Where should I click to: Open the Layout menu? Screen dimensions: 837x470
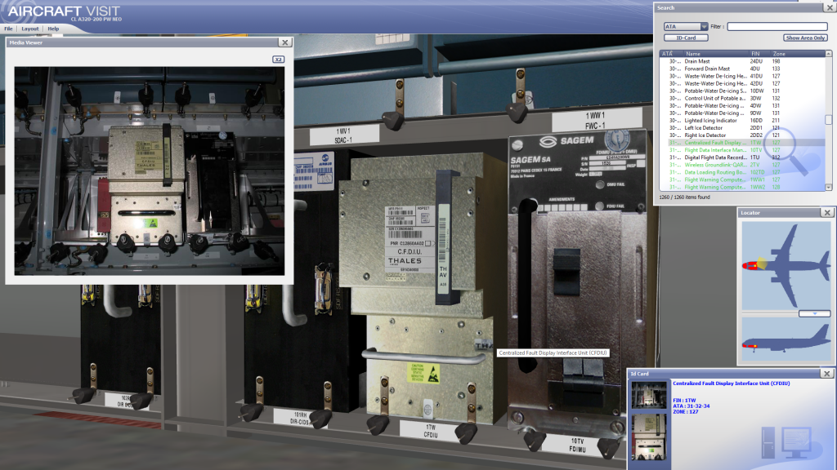pos(30,29)
